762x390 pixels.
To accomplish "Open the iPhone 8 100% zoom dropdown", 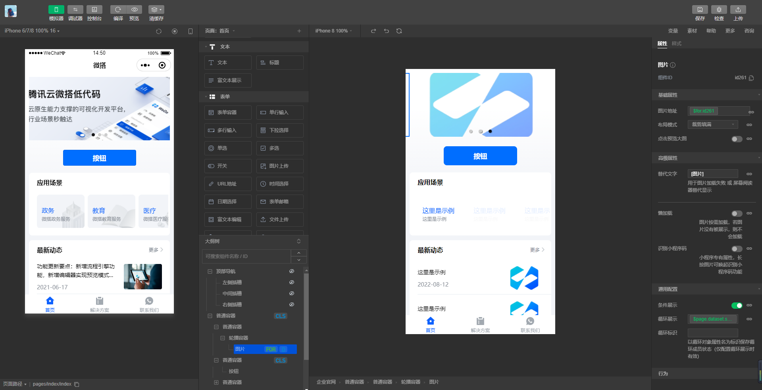I will pyautogui.click(x=333, y=31).
